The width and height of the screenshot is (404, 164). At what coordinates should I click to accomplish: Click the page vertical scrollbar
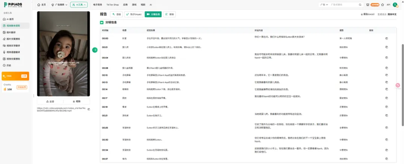[403, 85]
